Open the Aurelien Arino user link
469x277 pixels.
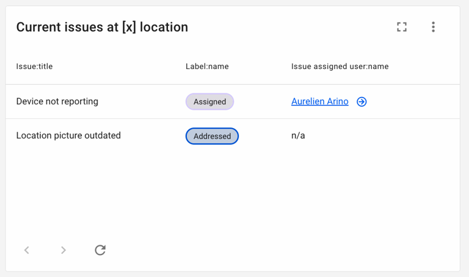coord(319,102)
